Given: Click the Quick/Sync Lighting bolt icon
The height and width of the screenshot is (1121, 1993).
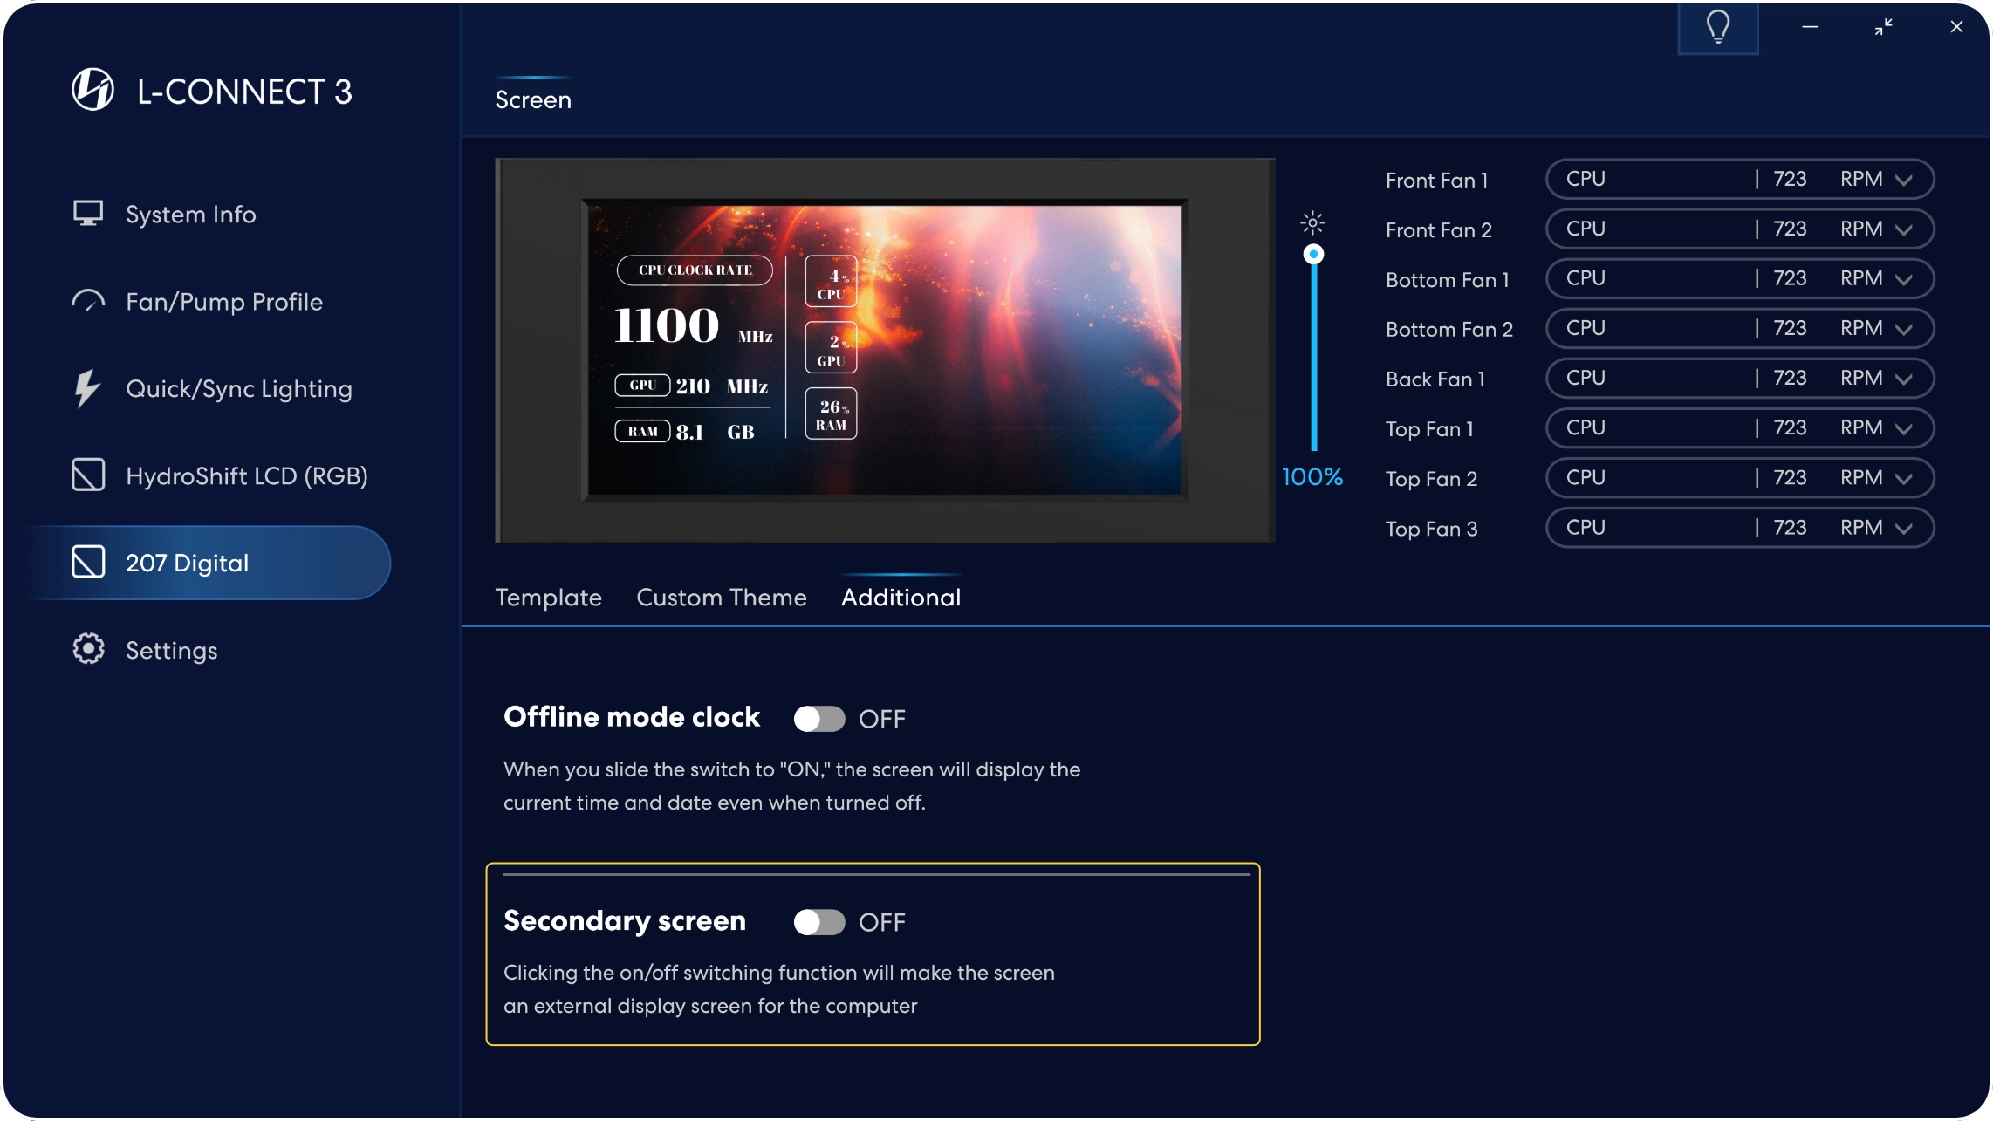Looking at the screenshot, I should (x=86, y=388).
